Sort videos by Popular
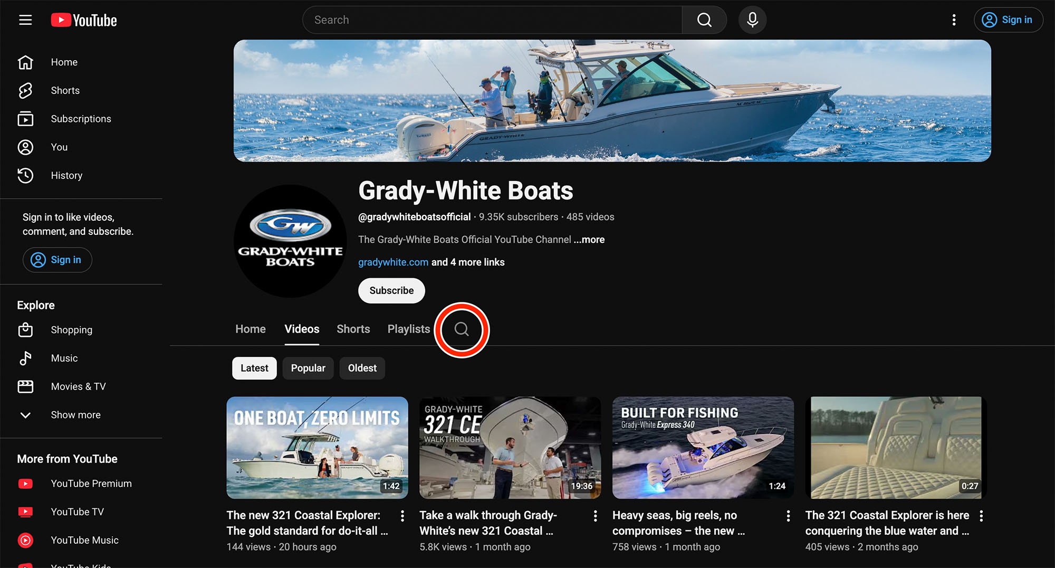The height and width of the screenshot is (568, 1055). click(308, 368)
